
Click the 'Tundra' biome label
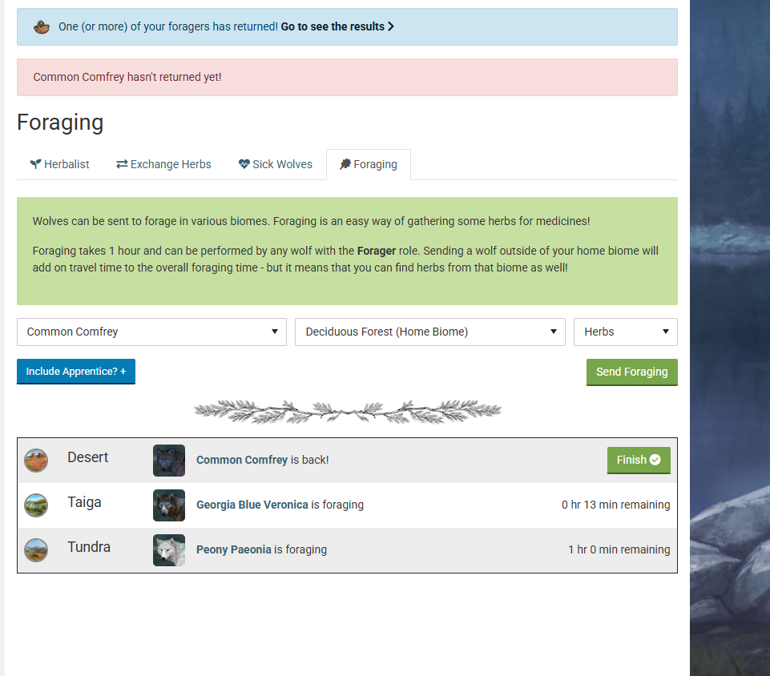click(89, 547)
